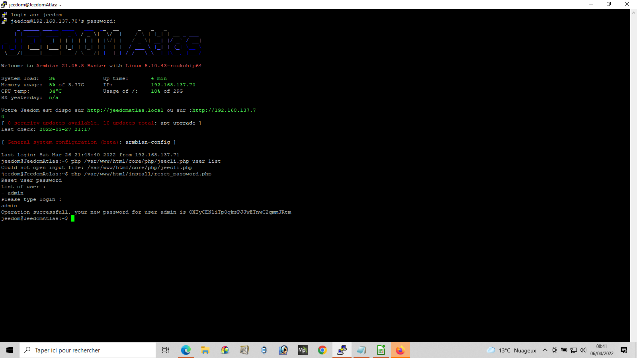Open the Windows Start menu
This screenshot has width=637, height=358.
[10, 350]
